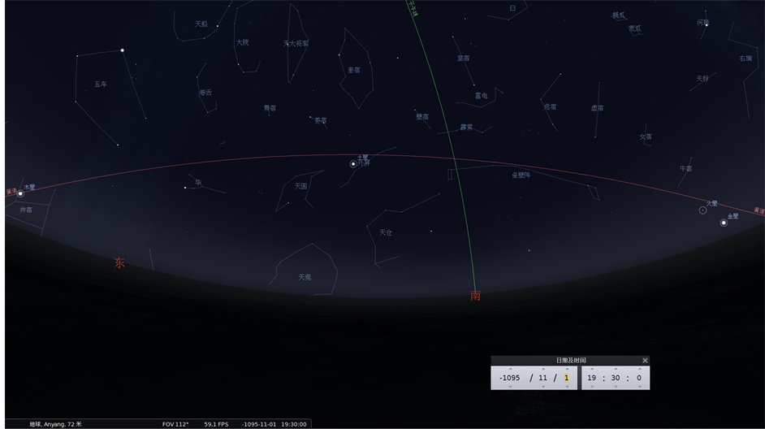Click the Venus (金星) planet marker
The height and width of the screenshot is (429, 765).
coord(724,223)
